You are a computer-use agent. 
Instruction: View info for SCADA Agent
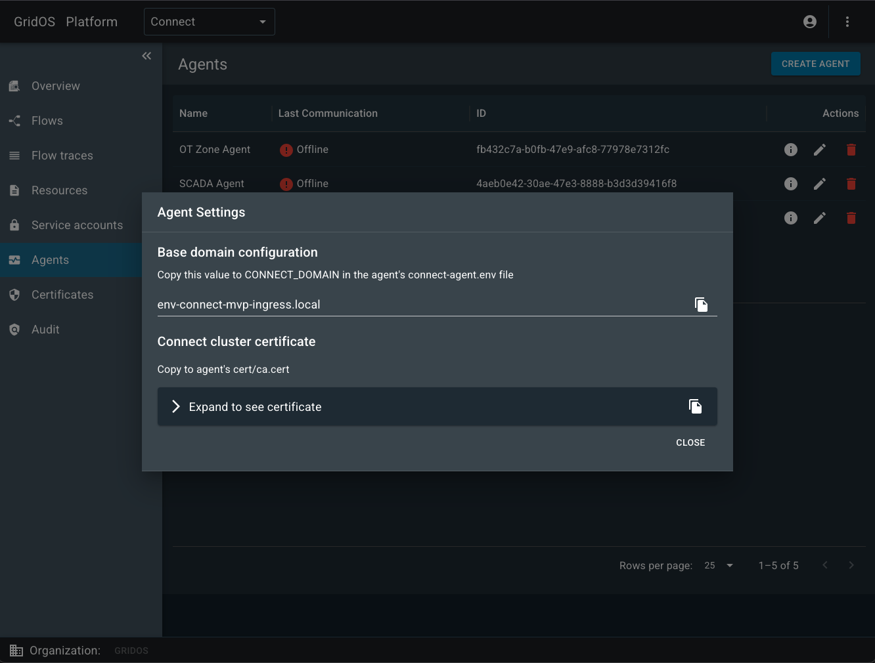coord(791,184)
